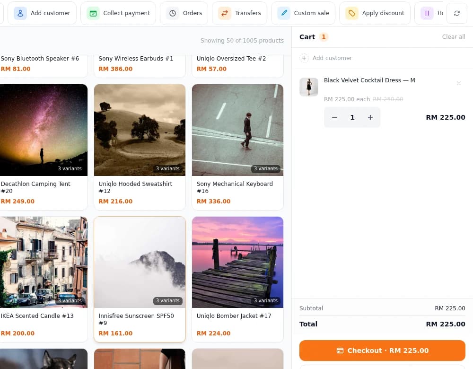Open the Orders toolbar button
The width and height of the screenshot is (473, 369).
(184, 13)
